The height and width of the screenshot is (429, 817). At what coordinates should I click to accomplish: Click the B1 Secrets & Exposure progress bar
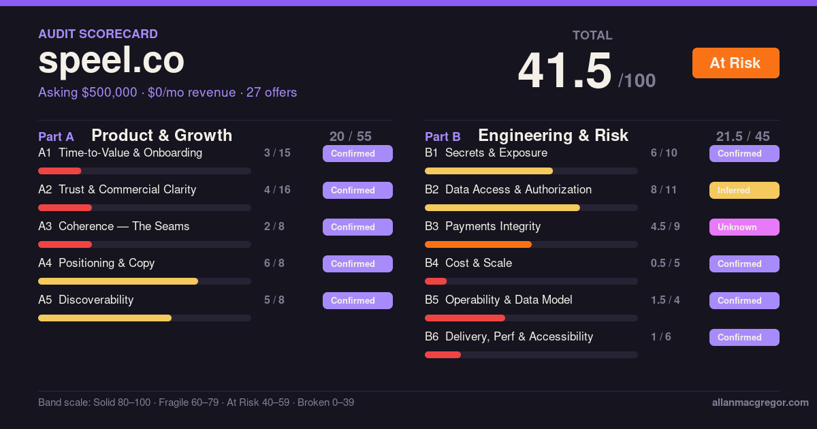pos(531,171)
